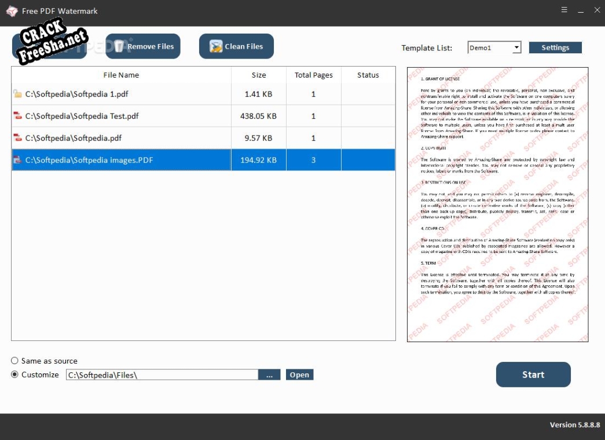Click the watermarked PDF preview thumbnail

pos(497,204)
